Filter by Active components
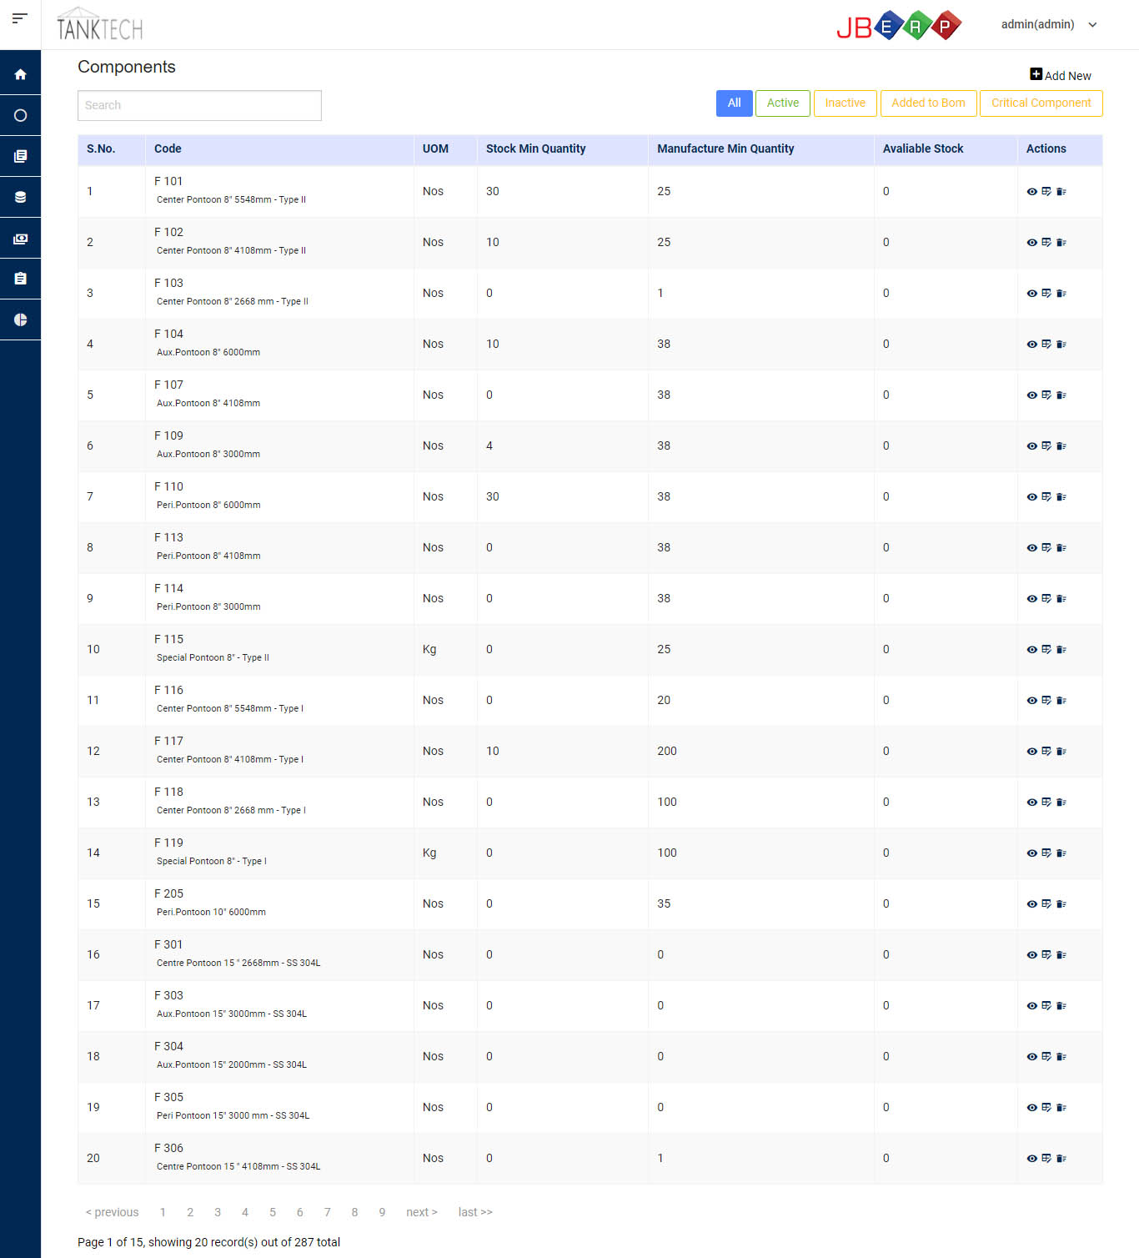Screen dimensions: 1139x1258 click(x=783, y=103)
